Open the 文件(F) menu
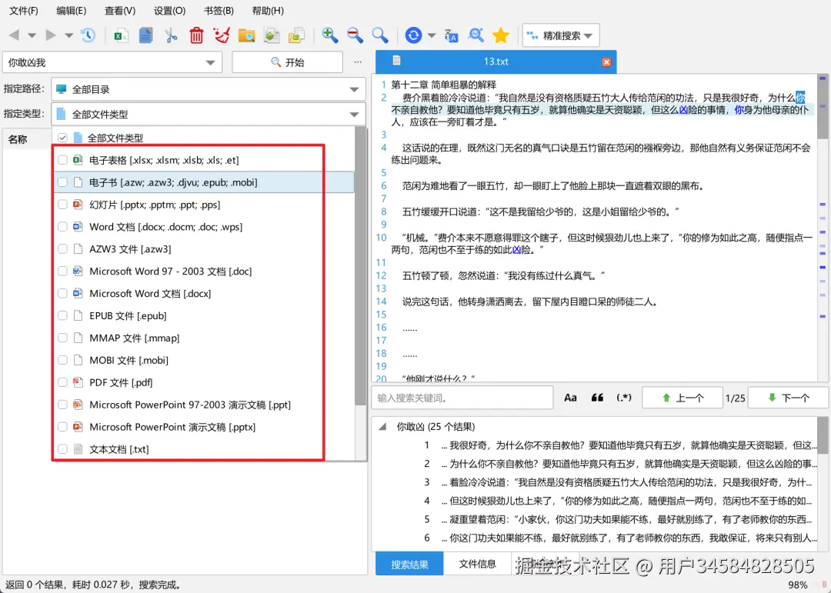 pyautogui.click(x=24, y=11)
